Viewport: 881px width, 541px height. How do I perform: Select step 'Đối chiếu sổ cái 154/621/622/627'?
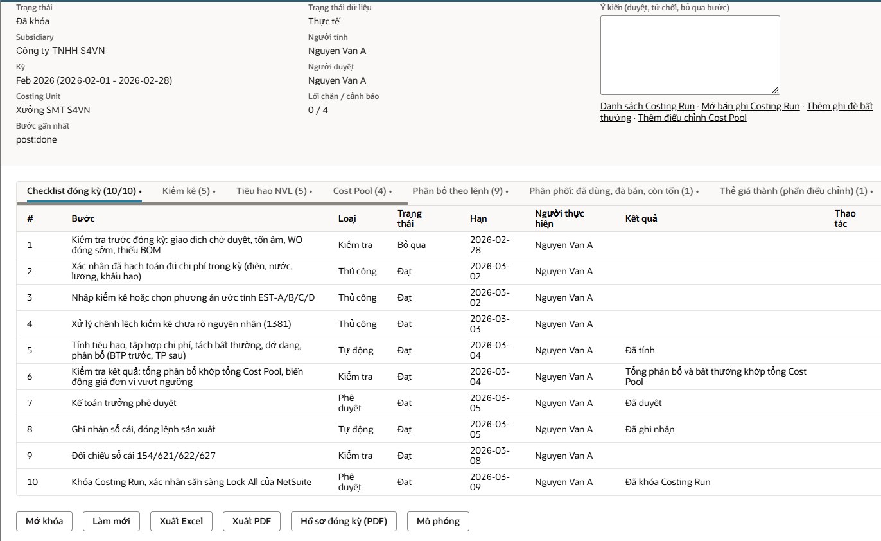144,456
